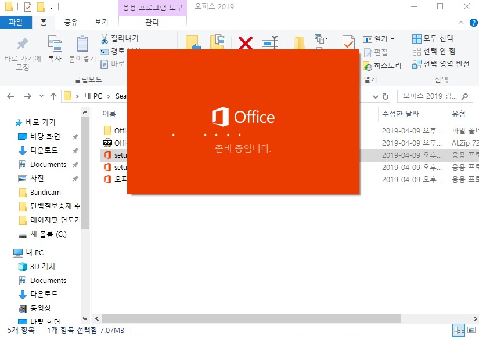Click Select all (모두 선택)
Viewport: 479px width, 337px height.
tap(433, 38)
